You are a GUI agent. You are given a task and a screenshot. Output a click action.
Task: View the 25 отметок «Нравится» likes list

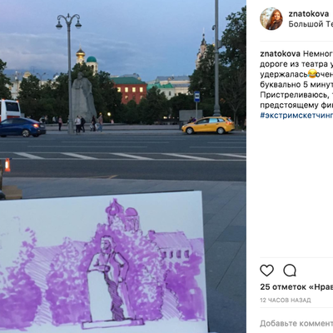click(296, 286)
